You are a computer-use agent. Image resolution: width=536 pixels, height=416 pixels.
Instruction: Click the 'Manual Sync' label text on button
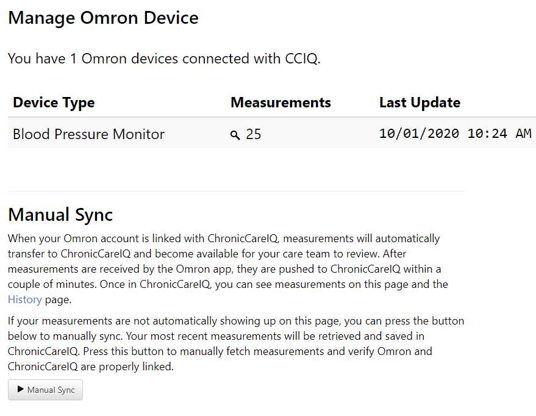(x=51, y=390)
